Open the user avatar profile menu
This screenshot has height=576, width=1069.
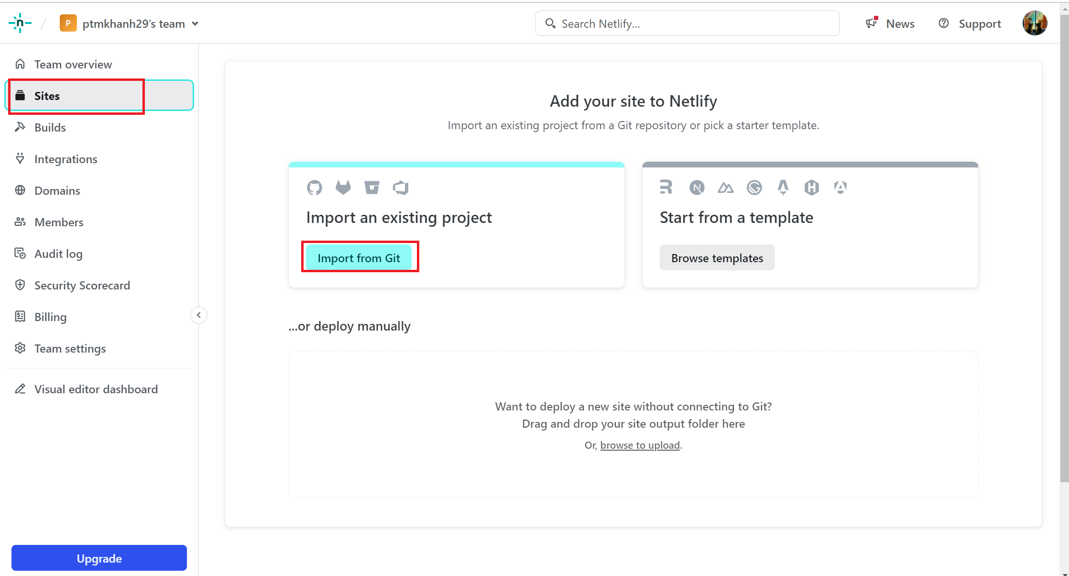pyautogui.click(x=1035, y=23)
